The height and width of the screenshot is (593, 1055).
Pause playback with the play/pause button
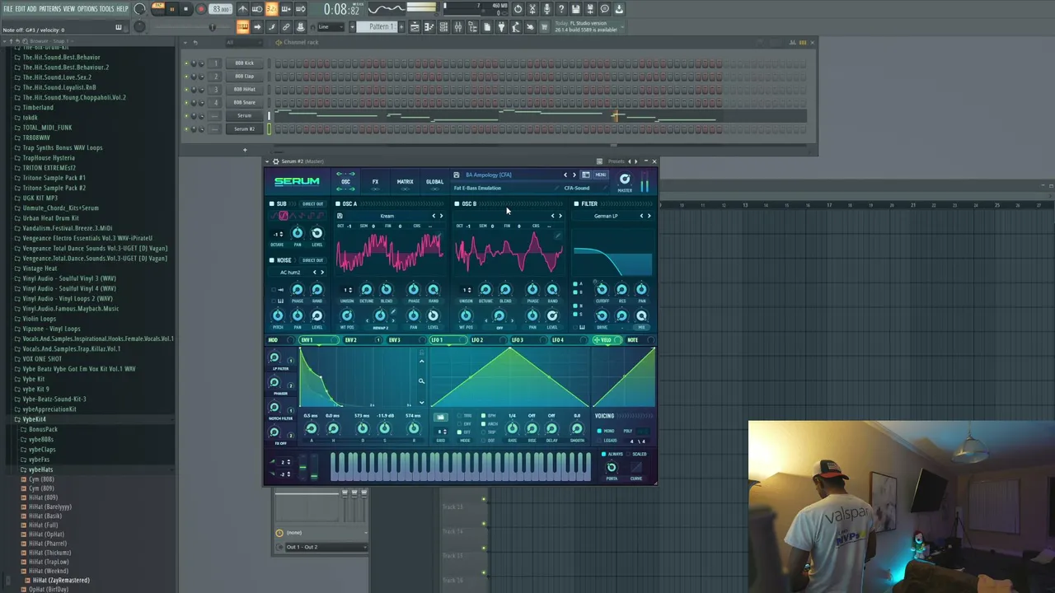pyautogui.click(x=172, y=8)
